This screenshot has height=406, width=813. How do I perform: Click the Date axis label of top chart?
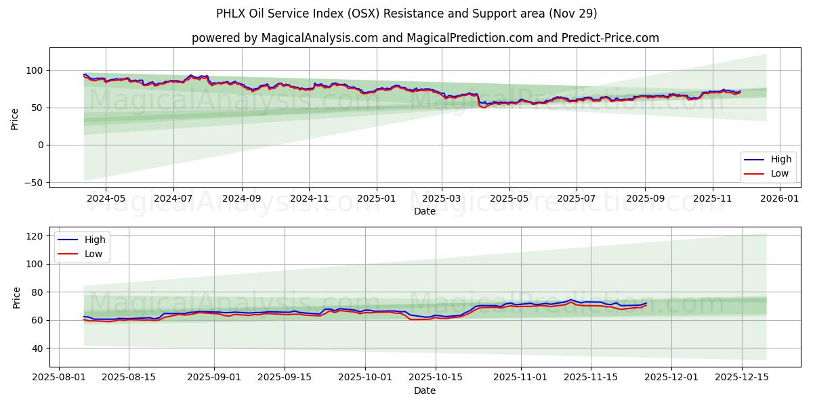[425, 212]
